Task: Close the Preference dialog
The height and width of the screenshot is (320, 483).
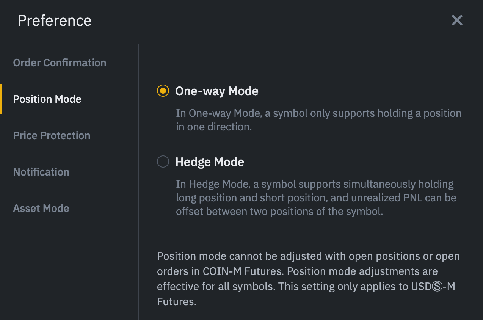Action: tap(457, 20)
